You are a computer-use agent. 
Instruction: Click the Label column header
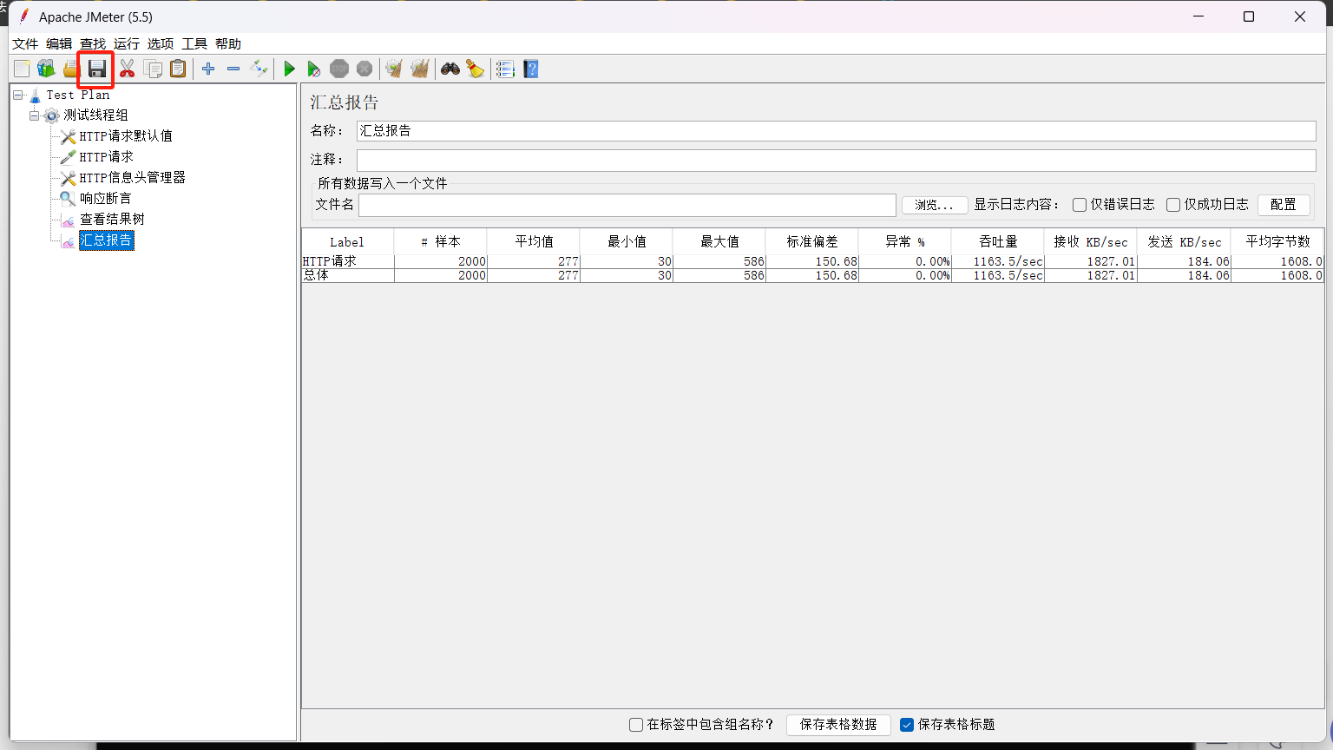pos(347,242)
